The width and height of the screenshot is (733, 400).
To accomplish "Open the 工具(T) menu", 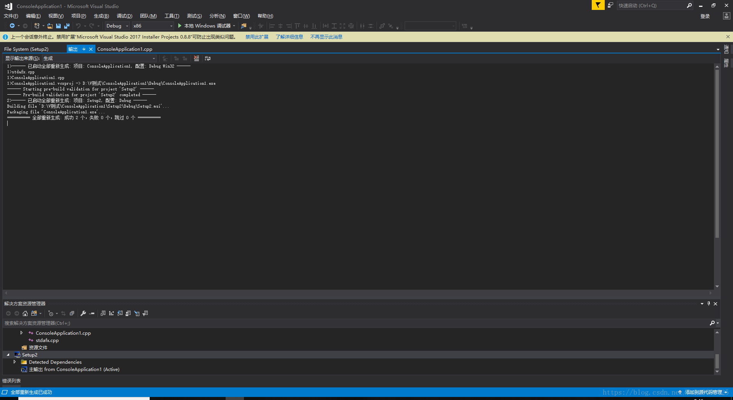I will point(172,16).
